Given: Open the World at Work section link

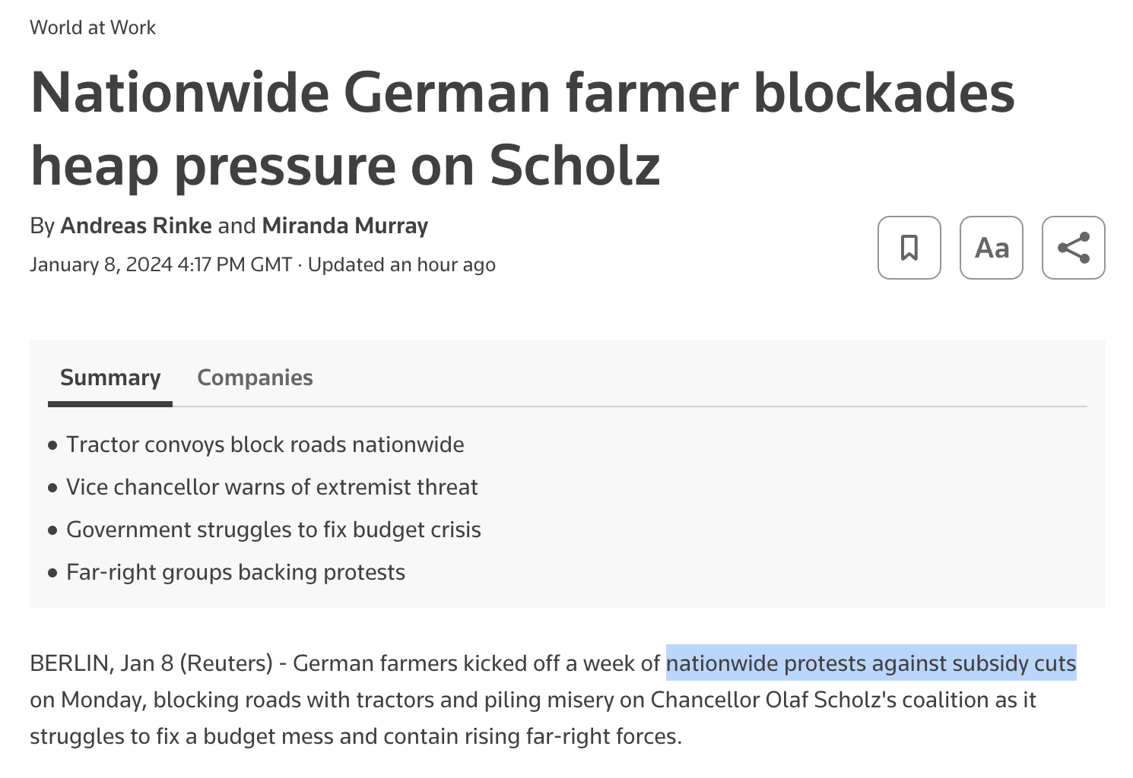Looking at the screenshot, I should coord(93,27).
